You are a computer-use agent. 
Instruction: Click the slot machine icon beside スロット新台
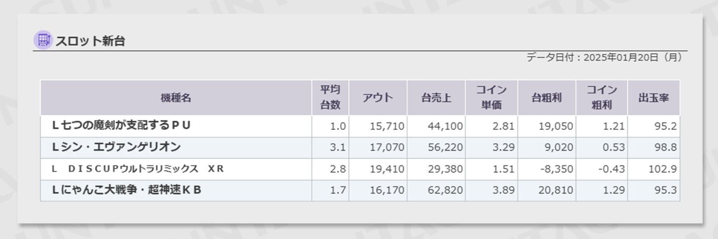[43, 40]
